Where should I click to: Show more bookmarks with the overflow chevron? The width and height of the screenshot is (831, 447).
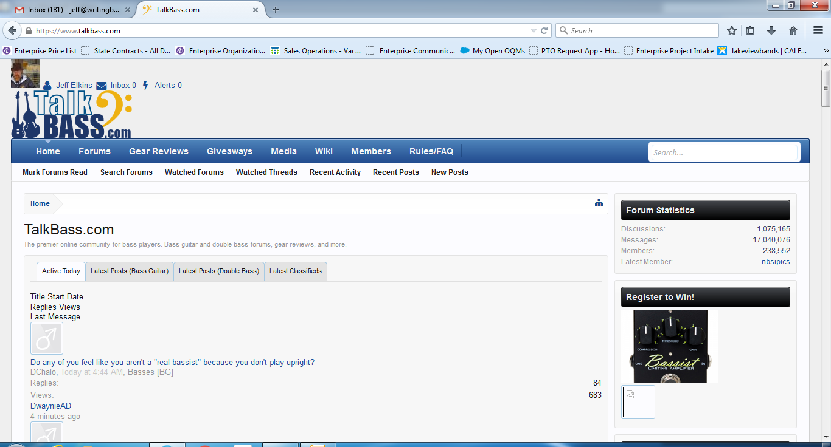click(826, 51)
